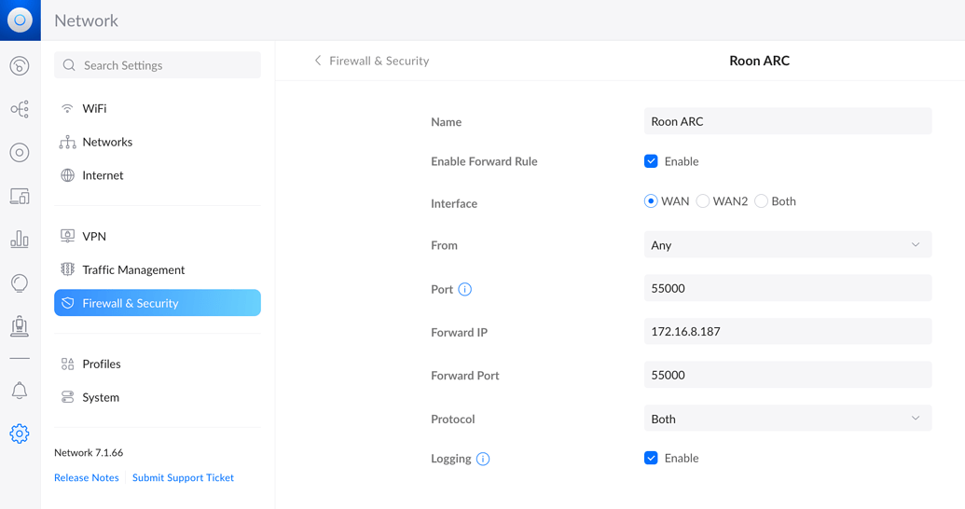Click the Internet globe icon
965x509 pixels.
[x=67, y=175]
